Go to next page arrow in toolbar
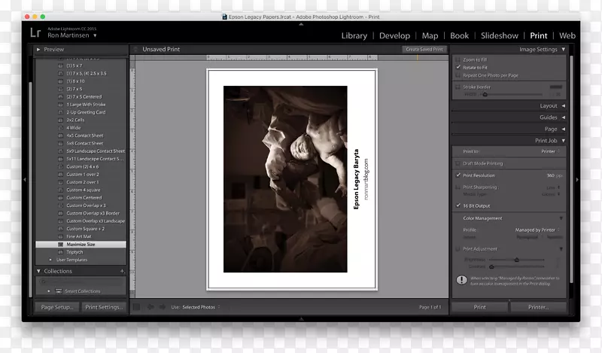Viewport: 602px width, 353px height. click(x=162, y=307)
